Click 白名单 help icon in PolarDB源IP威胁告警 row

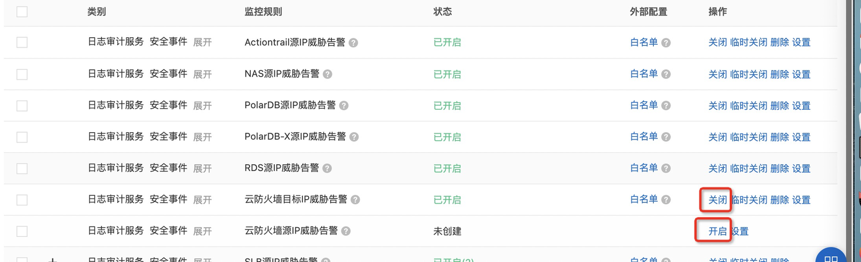666,106
